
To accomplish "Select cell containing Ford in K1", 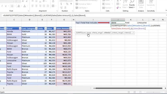I will [131, 23].
